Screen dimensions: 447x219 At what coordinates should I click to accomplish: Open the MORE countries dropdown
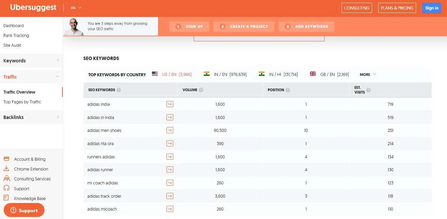[x=368, y=75]
